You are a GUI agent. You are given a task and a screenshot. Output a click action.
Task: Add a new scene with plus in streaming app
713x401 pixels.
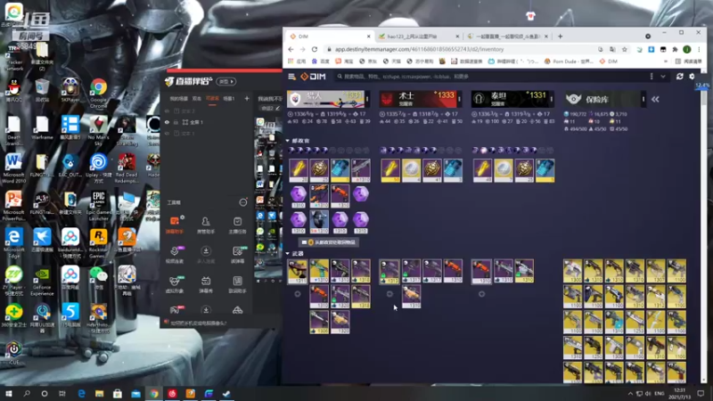point(247,99)
